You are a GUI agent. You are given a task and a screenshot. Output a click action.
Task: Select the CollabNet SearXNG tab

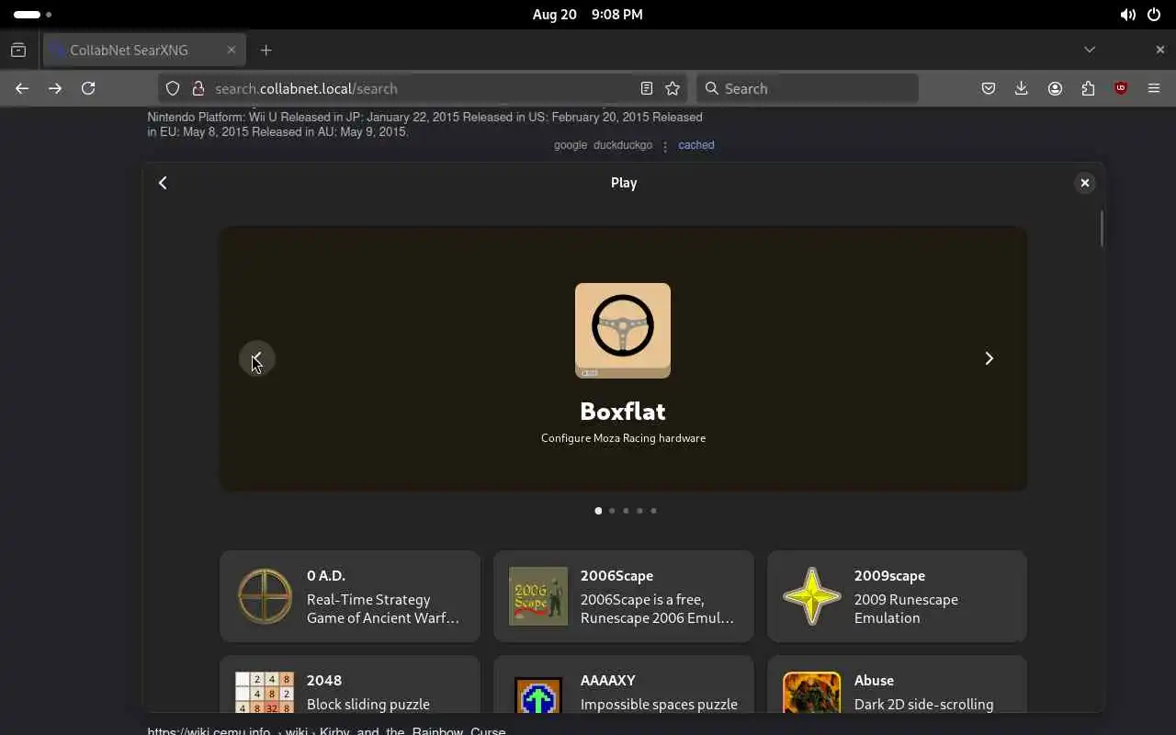[x=144, y=50]
